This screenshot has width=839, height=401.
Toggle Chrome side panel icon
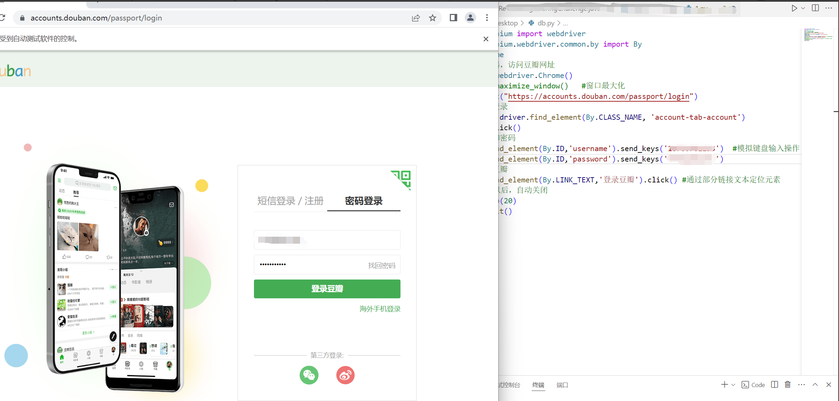pyautogui.click(x=453, y=18)
